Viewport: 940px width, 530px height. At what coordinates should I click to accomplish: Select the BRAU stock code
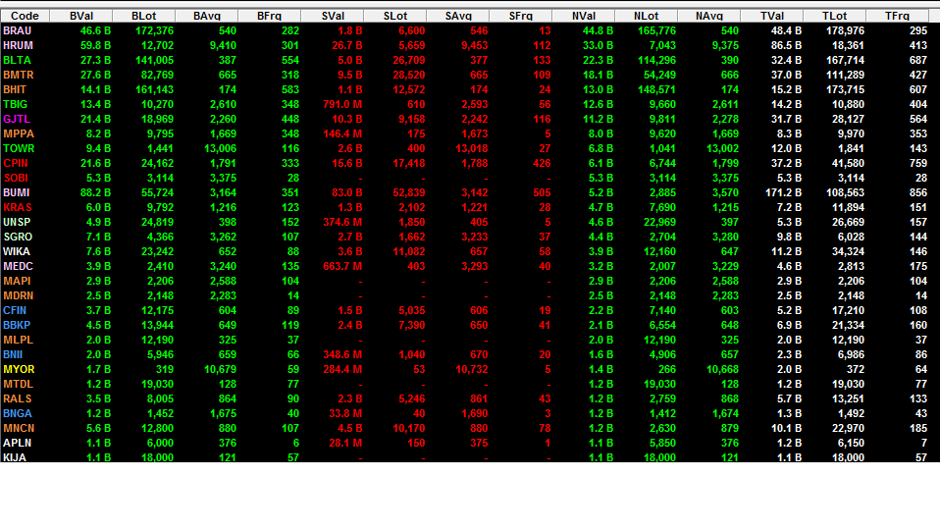pos(17,30)
